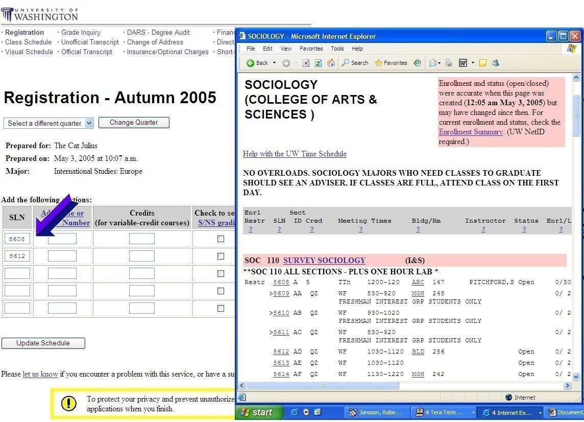
Task: Click the BLD building link
Action: click(x=418, y=351)
